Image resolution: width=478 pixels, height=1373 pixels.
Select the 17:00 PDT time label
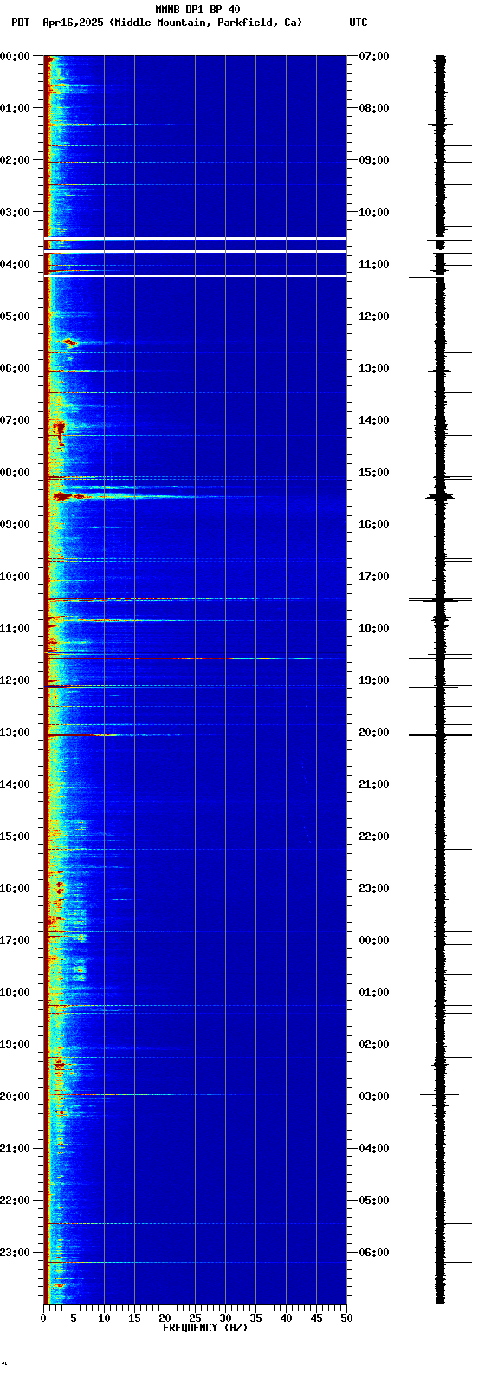coord(15,940)
